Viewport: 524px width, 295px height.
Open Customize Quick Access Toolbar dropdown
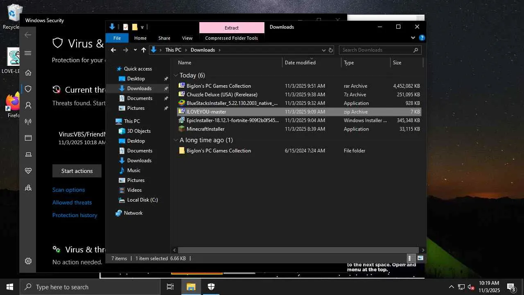142,27
